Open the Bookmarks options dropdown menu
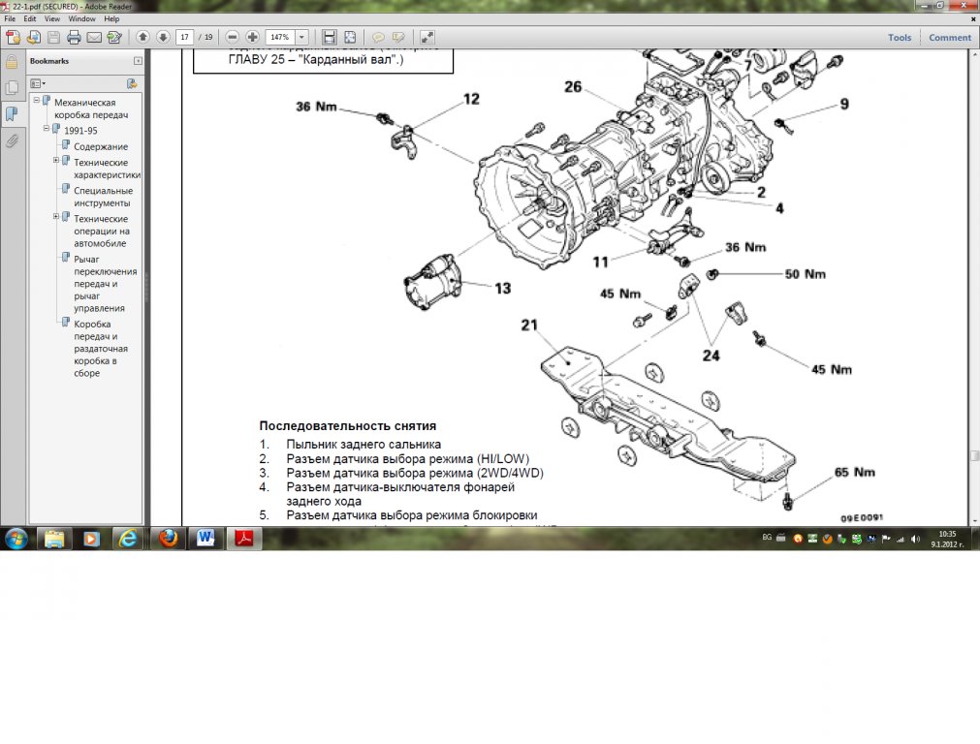 [39, 83]
